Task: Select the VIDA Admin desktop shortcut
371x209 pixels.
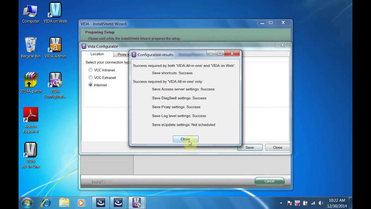Action: (x=55, y=48)
